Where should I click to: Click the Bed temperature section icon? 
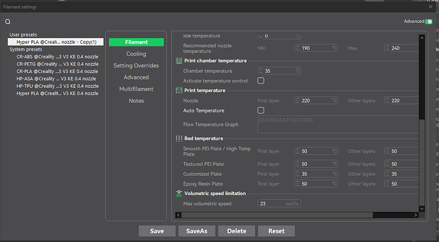pyautogui.click(x=179, y=138)
